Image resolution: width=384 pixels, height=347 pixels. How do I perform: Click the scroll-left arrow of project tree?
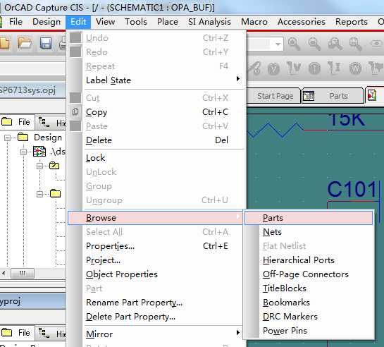coord(4,273)
